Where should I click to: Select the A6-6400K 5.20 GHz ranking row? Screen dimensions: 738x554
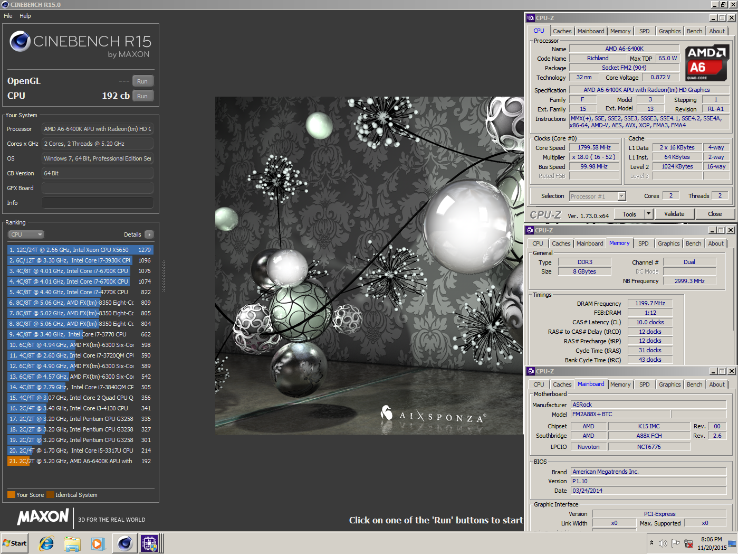[x=80, y=461]
